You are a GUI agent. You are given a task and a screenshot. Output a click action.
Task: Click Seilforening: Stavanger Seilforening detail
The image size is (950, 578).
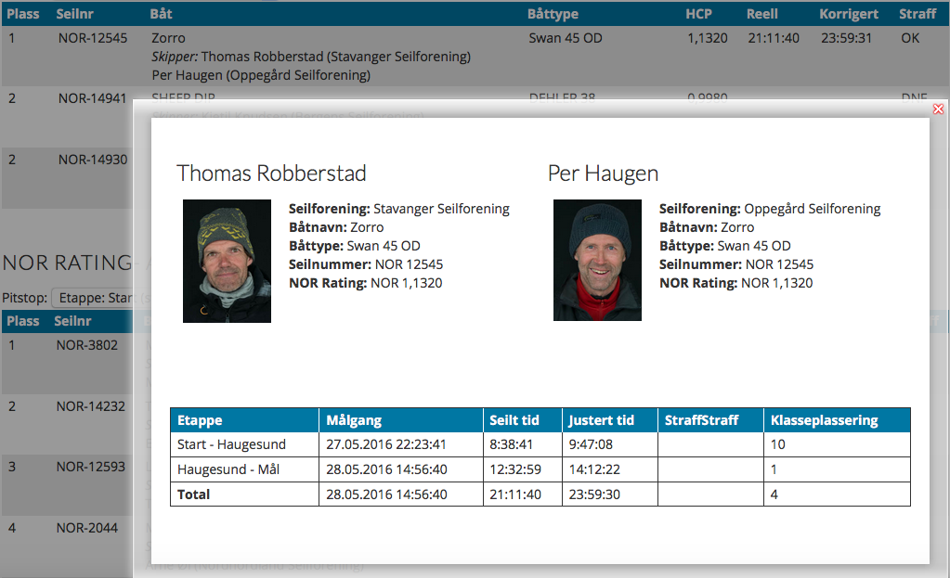tap(398, 209)
